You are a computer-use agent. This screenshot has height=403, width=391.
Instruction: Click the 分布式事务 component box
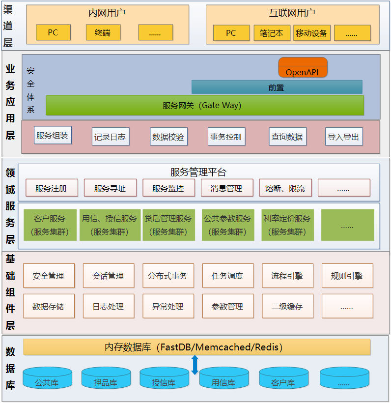[x=168, y=276]
